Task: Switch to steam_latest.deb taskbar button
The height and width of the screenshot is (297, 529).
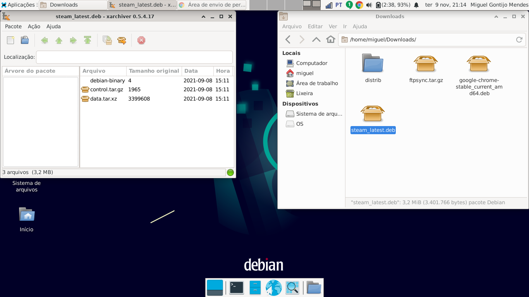Action: pos(143,5)
